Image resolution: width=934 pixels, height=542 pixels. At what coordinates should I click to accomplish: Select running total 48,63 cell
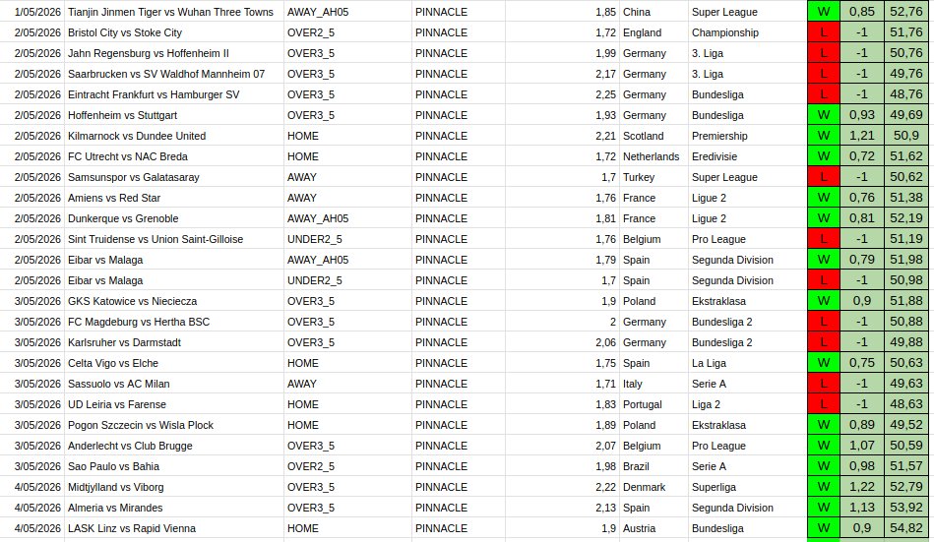(906, 404)
